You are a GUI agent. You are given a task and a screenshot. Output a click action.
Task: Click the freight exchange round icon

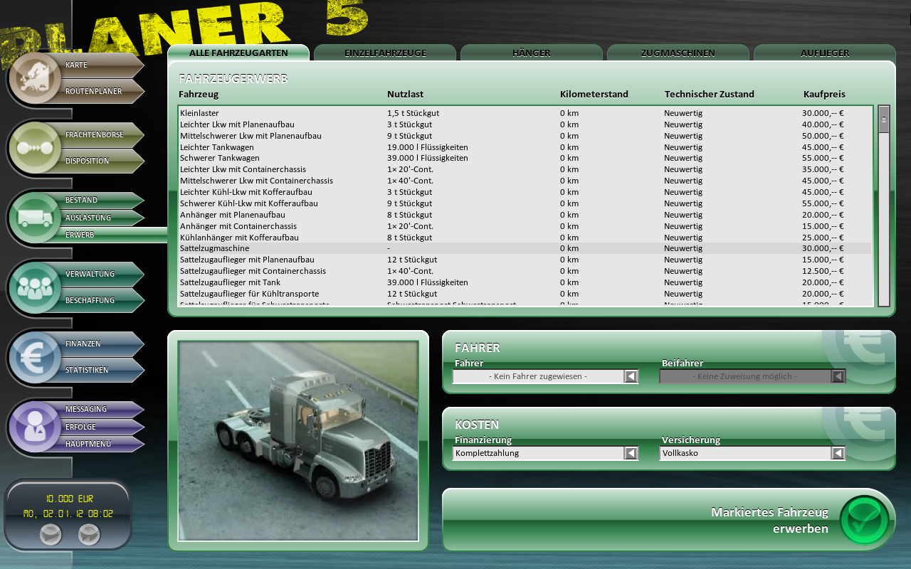(x=34, y=148)
